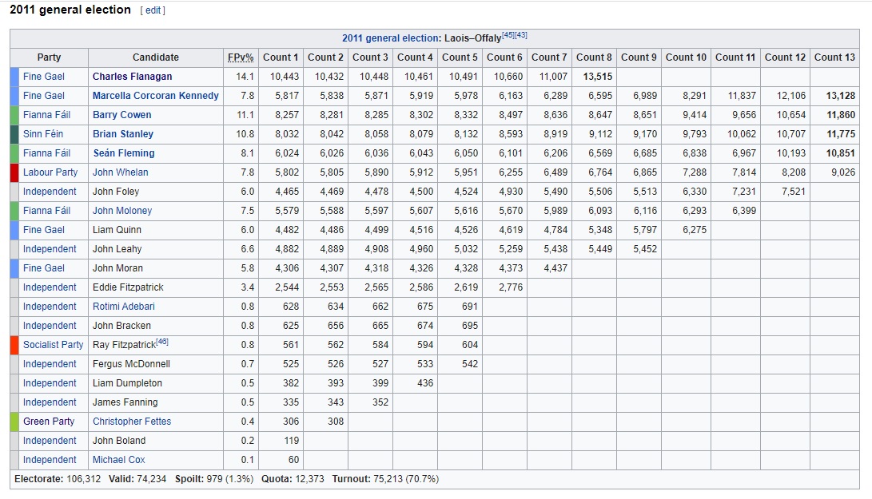
Task: Open Independent link in John Leahy's row
Action: tap(50, 249)
